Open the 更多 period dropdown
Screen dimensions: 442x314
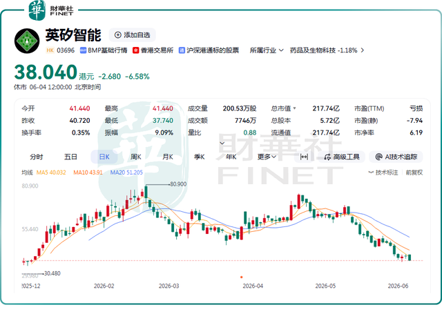pyautogui.click(x=267, y=157)
